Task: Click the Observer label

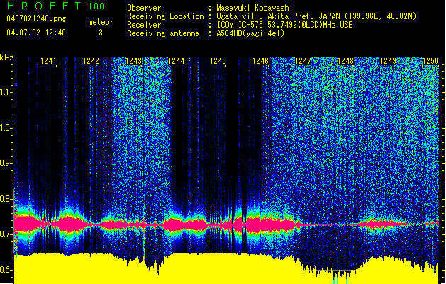Action: [144, 8]
